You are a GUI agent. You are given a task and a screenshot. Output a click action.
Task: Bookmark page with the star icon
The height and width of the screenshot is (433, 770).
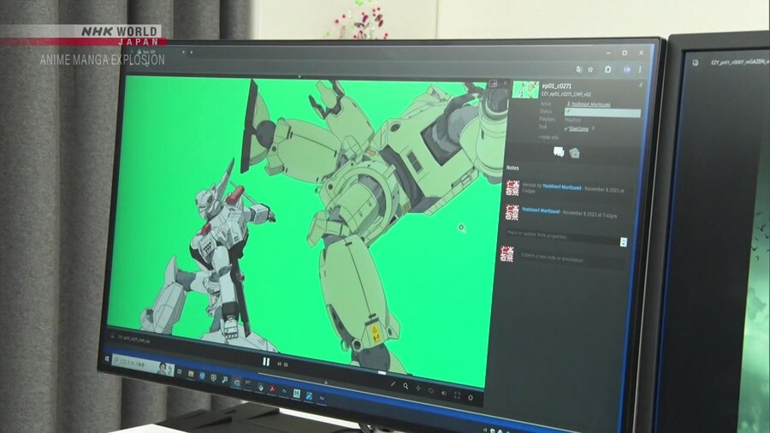click(x=590, y=69)
